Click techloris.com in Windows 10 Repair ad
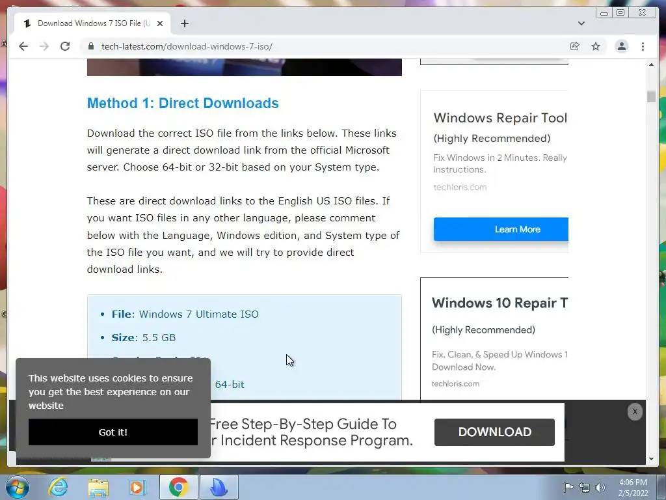The width and height of the screenshot is (666, 500). point(455,383)
